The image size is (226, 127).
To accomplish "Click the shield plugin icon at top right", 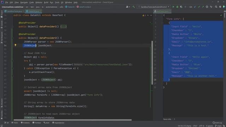I will point(224,7).
